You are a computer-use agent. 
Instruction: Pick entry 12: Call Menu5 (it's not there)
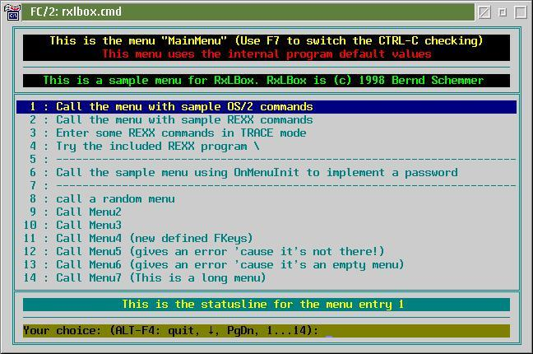(x=266, y=252)
